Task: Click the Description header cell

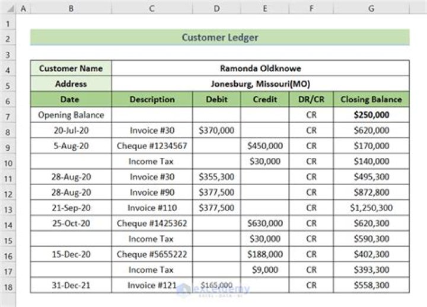Action: click(152, 99)
